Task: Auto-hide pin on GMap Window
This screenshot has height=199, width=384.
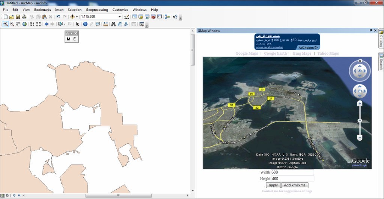Action: click(x=371, y=31)
